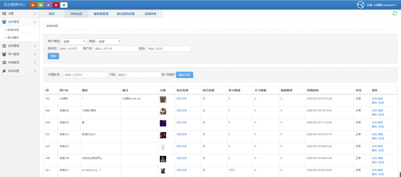Click the red trash icon button
Image resolution: width=401 pixels, height=177 pixels.
56,5
